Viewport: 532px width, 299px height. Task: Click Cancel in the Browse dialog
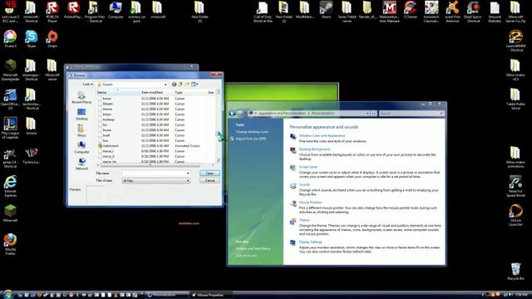pyautogui.click(x=209, y=180)
